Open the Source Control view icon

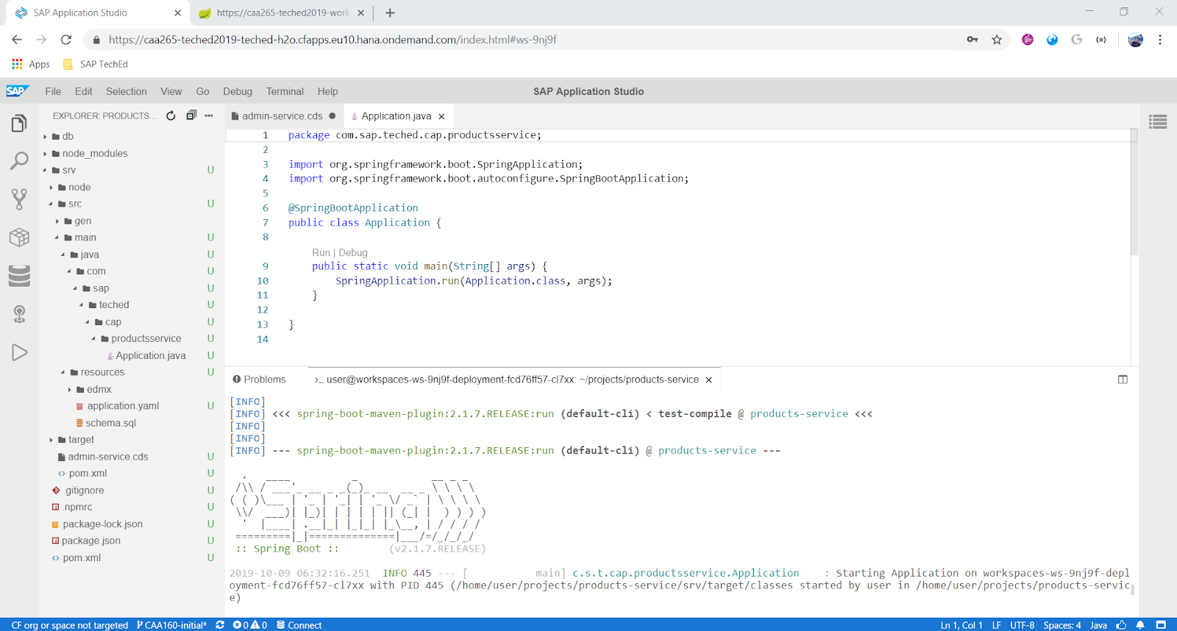click(x=19, y=199)
